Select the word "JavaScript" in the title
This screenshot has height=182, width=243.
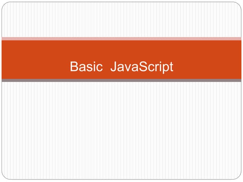142,67
